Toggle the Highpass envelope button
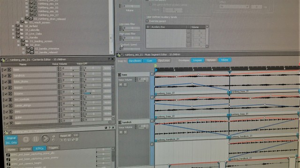Image resolution: width=300 pixels, height=168 pixels. click(x=211, y=60)
